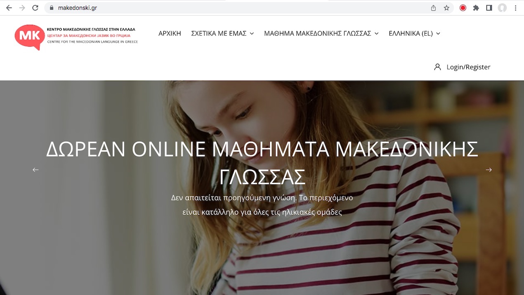This screenshot has height=295, width=524.
Task: Reload the page with refresh icon
Action: (x=35, y=8)
